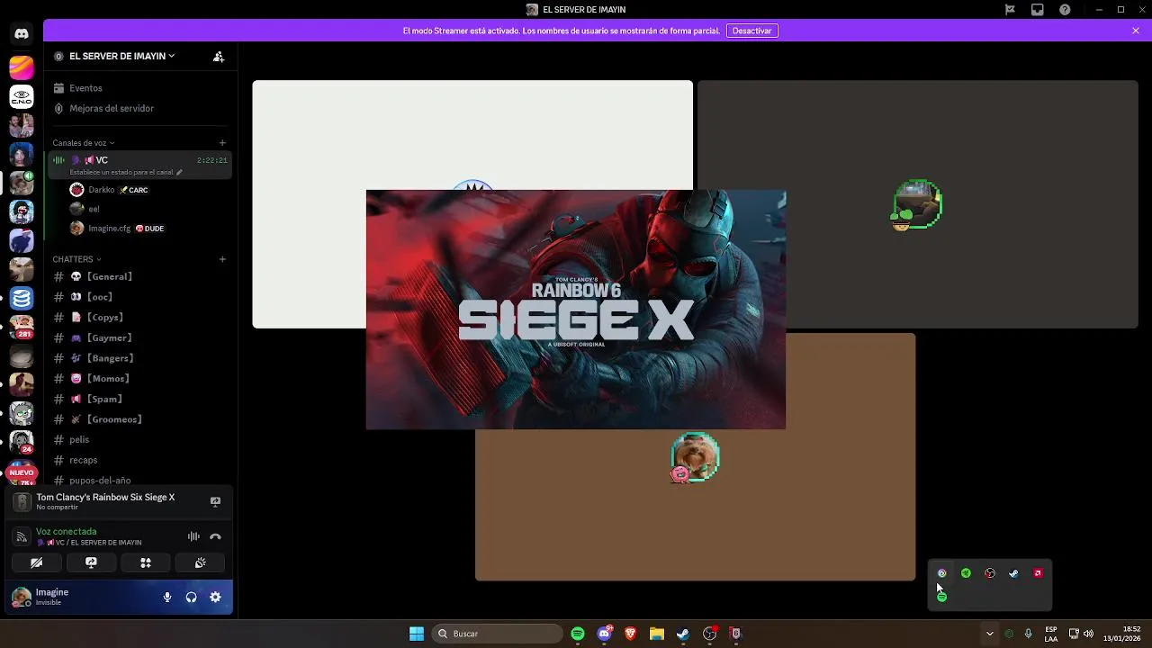Open the soundboard button
Image resolution: width=1152 pixels, height=648 pixels.
[201, 562]
